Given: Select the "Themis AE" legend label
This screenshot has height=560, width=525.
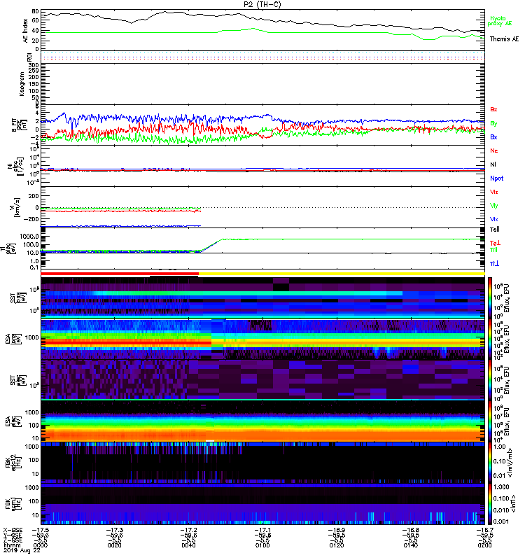Looking at the screenshot, I should (x=504, y=39).
